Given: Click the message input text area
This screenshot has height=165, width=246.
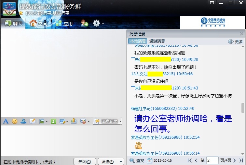Looking at the screenshot, I should [x=63, y=141].
